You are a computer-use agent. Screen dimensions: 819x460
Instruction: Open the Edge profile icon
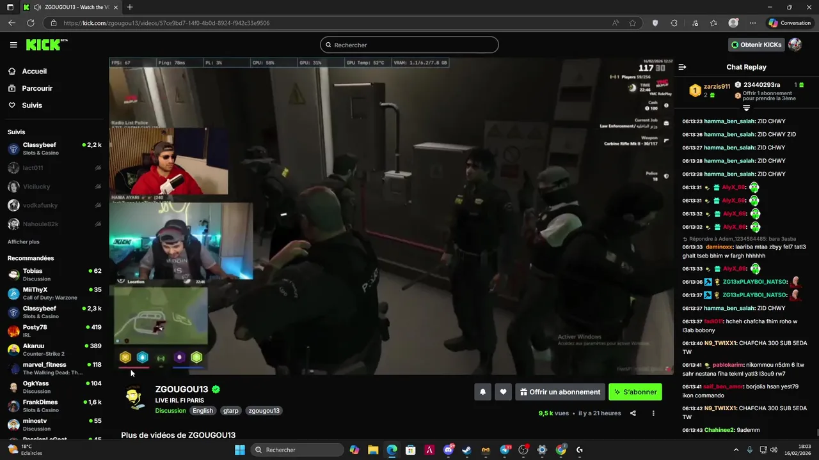coord(733,23)
